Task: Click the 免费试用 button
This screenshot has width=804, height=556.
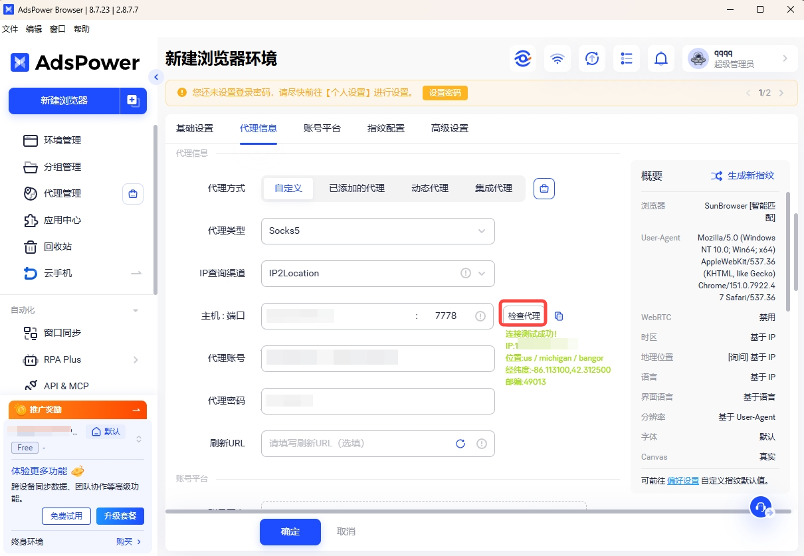Action: (66, 516)
